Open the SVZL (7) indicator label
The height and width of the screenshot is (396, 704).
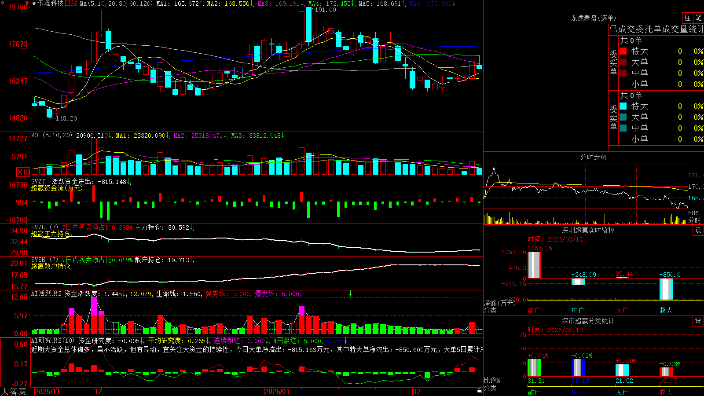(44, 227)
